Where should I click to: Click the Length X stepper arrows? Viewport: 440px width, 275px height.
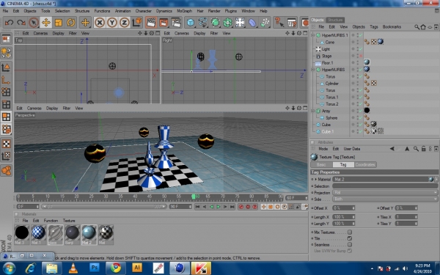(x=353, y=217)
